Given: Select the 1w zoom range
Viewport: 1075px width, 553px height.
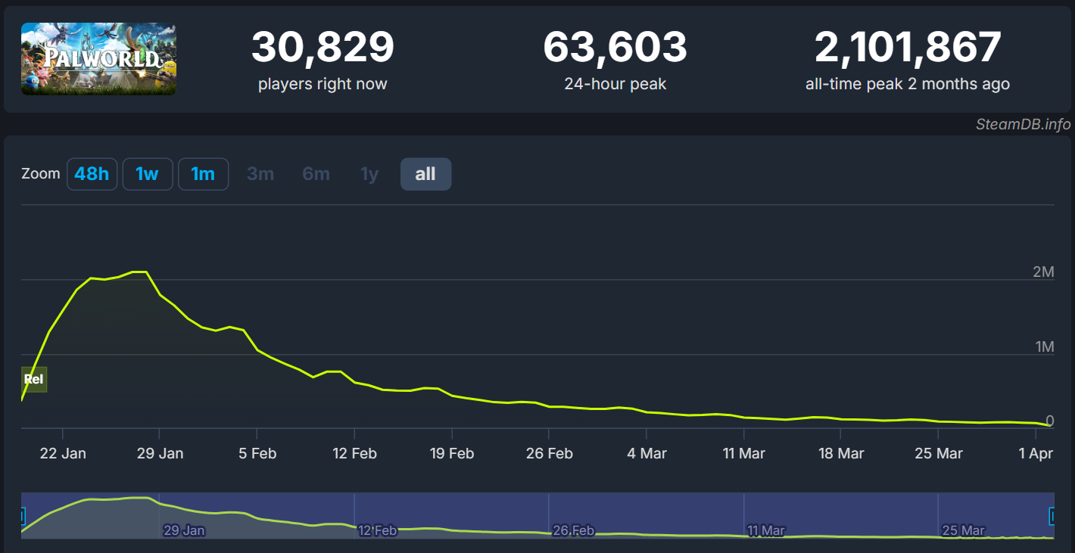Looking at the screenshot, I should [147, 174].
